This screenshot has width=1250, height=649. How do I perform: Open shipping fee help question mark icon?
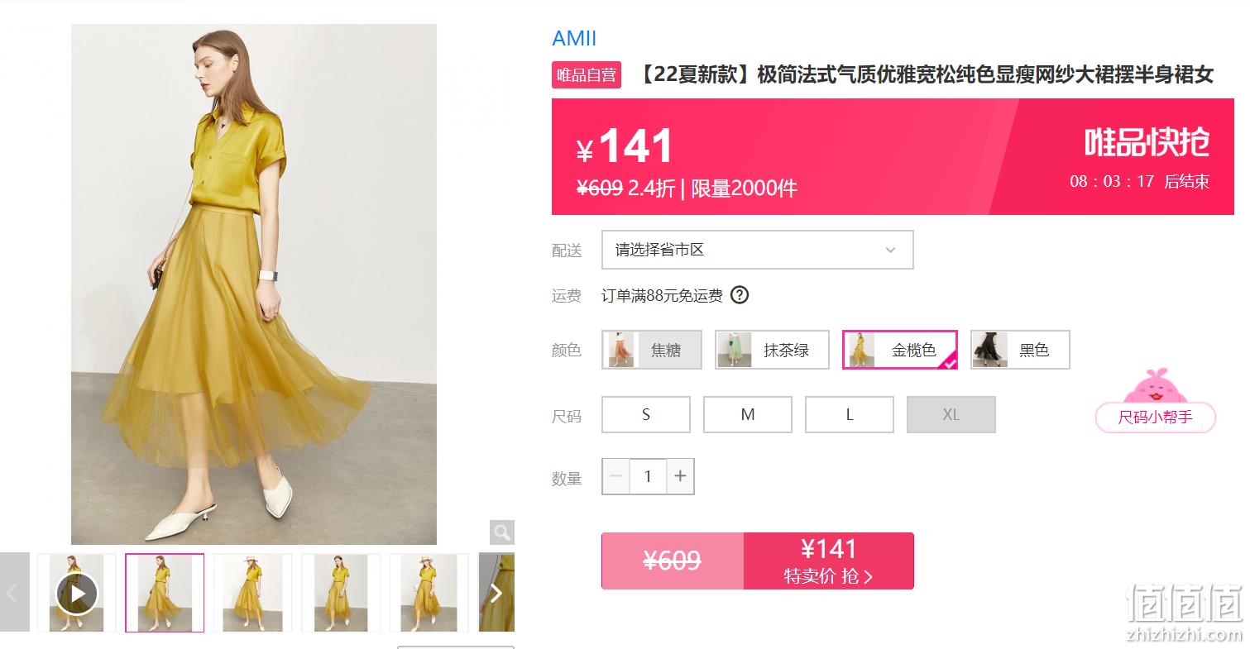pyautogui.click(x=740, y=295)
